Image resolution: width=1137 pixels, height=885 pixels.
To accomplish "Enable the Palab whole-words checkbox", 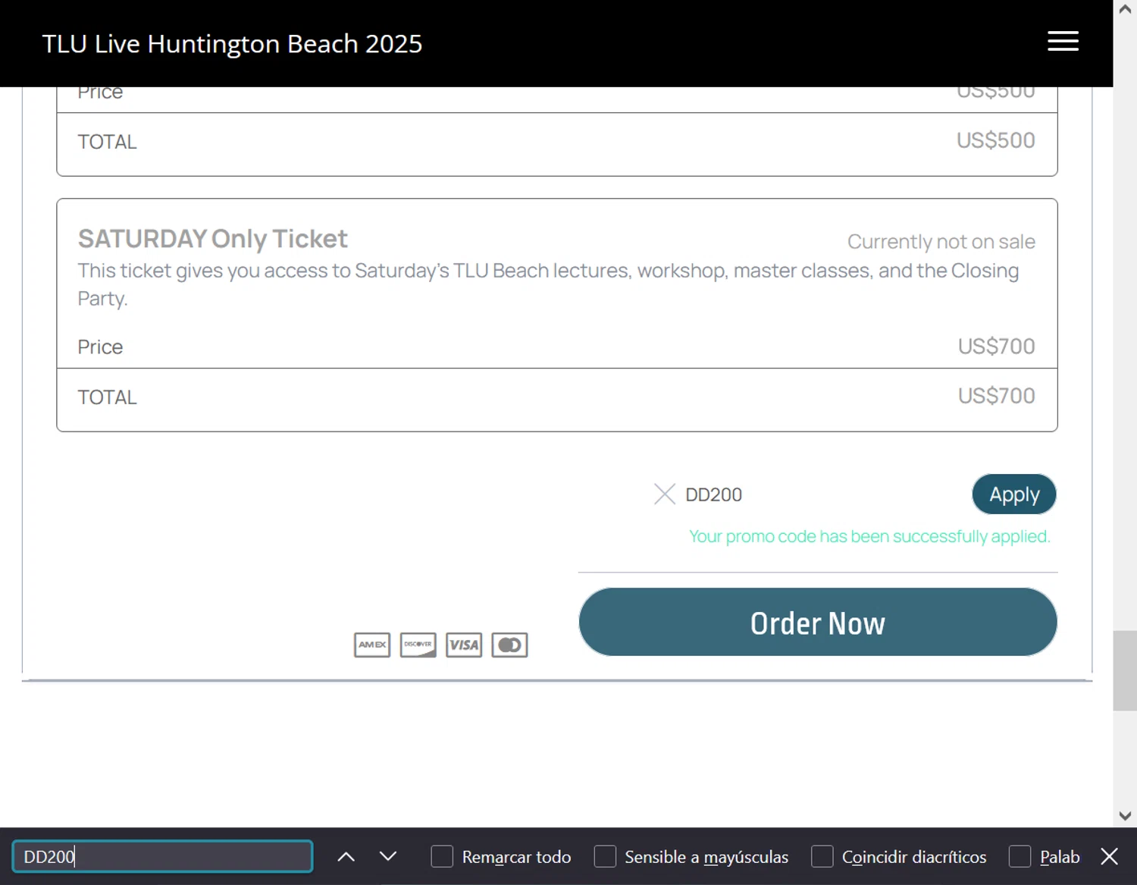I will (1020, 857).
